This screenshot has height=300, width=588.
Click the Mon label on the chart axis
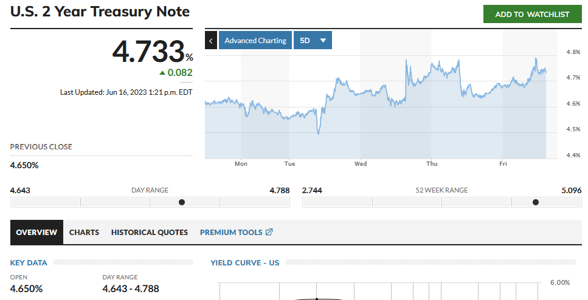point(241,164)
